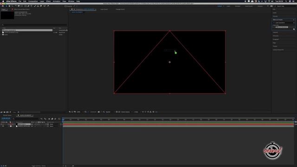Select the Type text tool
The height and width of the screenshot is (167, 297).
click(32, 6)
